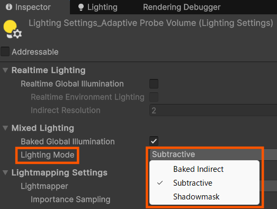Click the Lighting tab bulb icon
The height and width of the screenshot is (209, 277).
tap(81, 7)
